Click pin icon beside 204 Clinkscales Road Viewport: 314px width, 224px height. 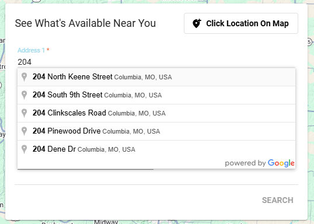coord(25,113)
